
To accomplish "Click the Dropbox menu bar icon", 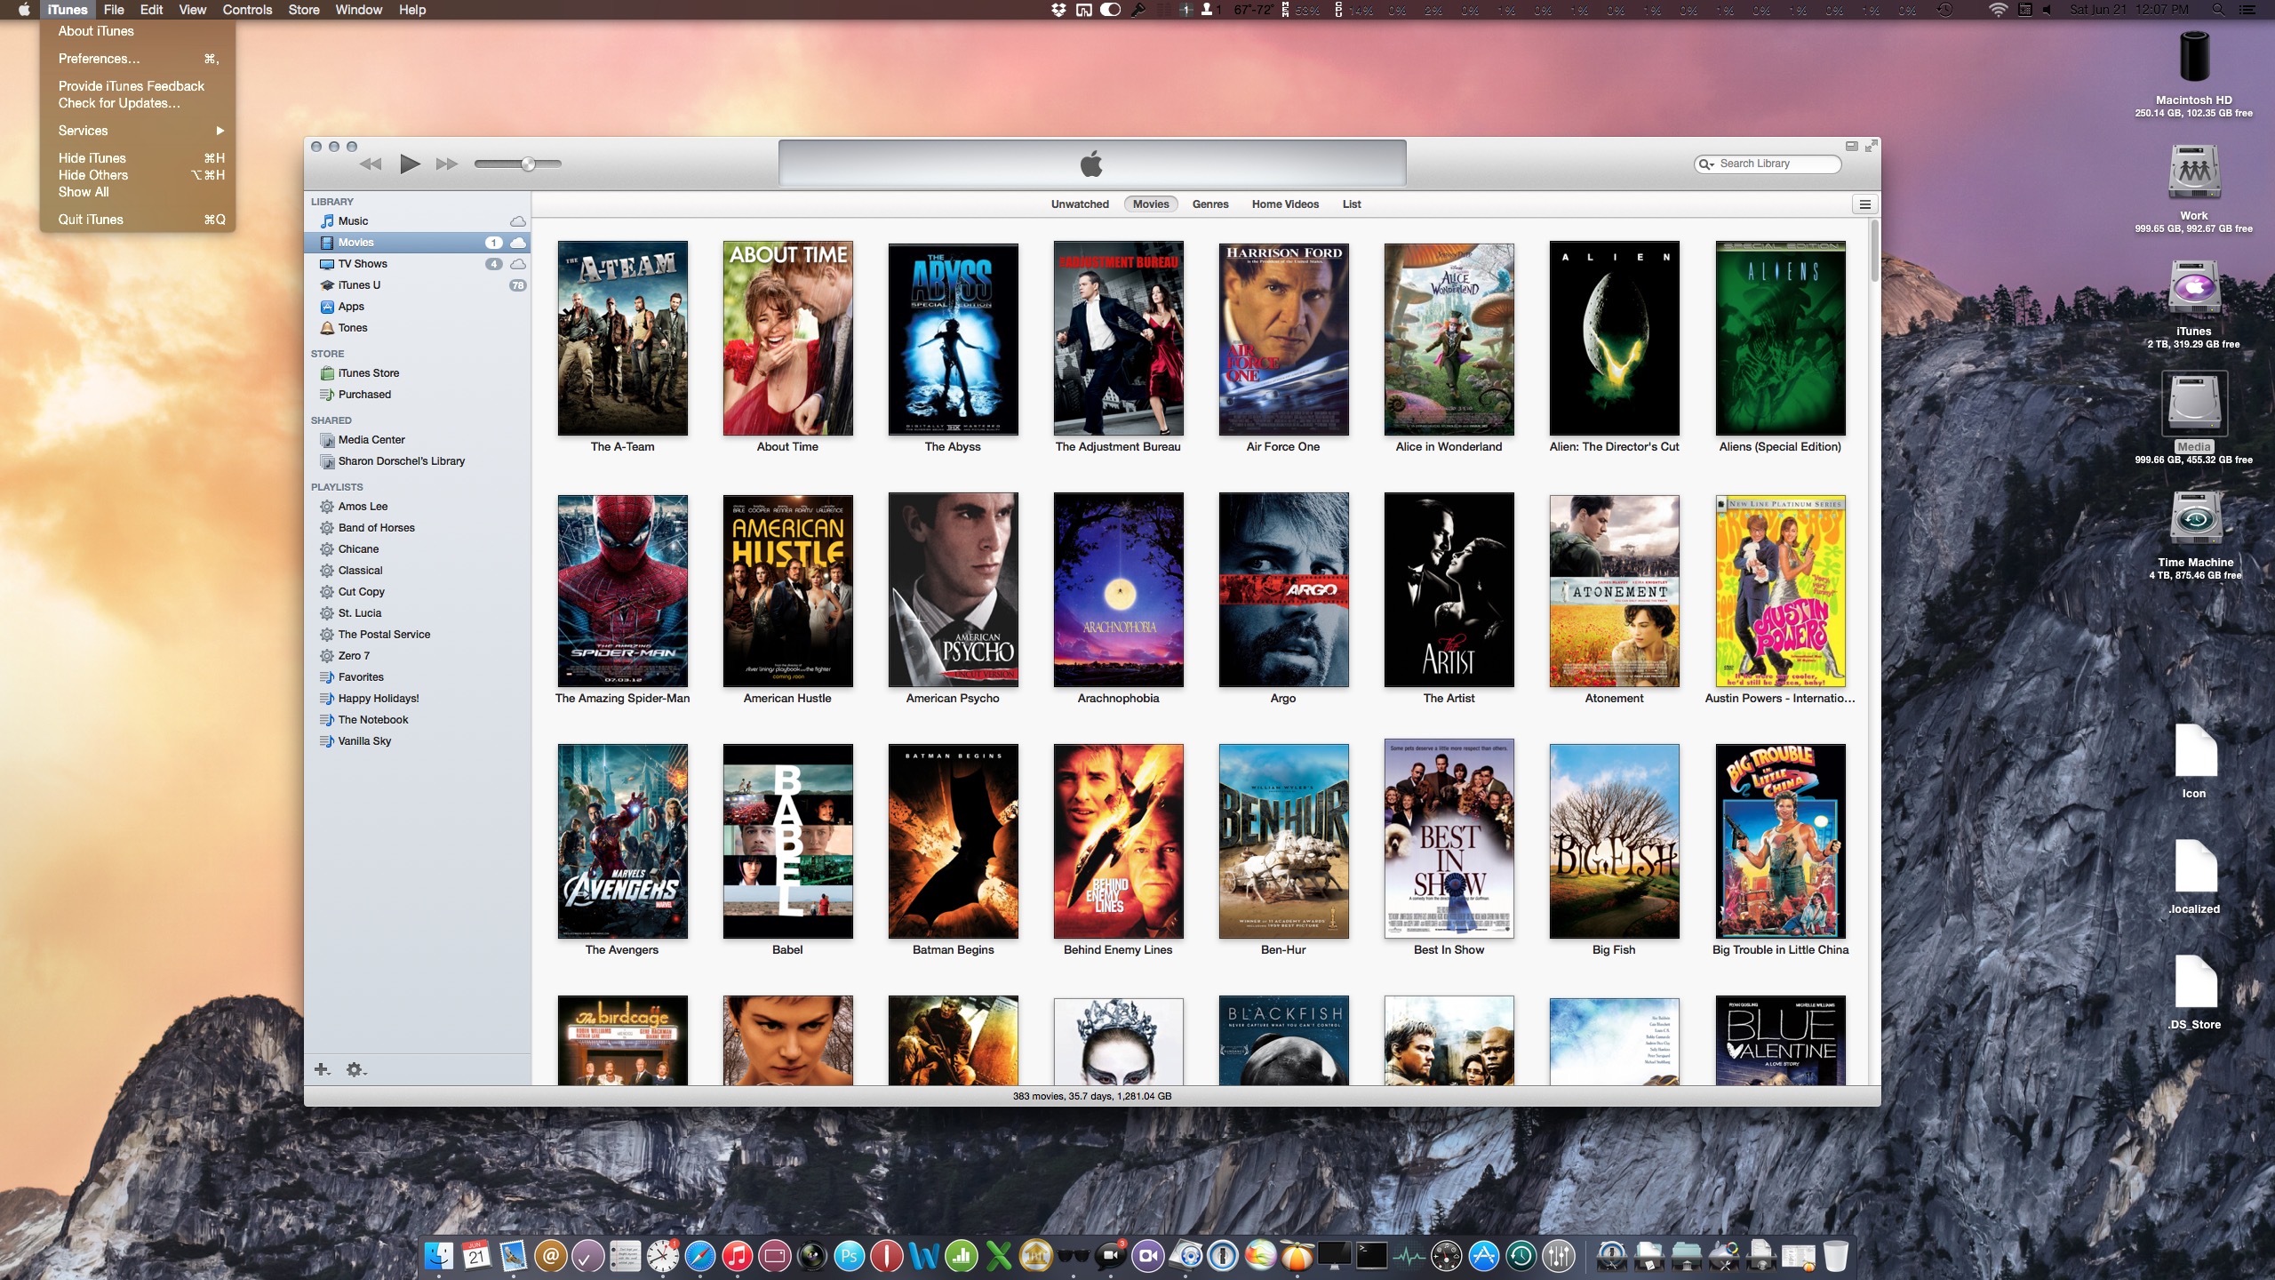I will point(1058,10).
